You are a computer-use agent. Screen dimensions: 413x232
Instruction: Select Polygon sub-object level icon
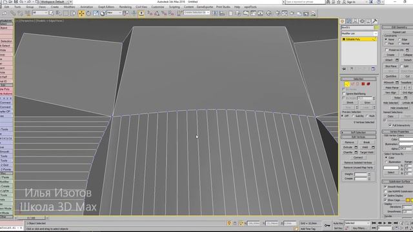point(363,84)
